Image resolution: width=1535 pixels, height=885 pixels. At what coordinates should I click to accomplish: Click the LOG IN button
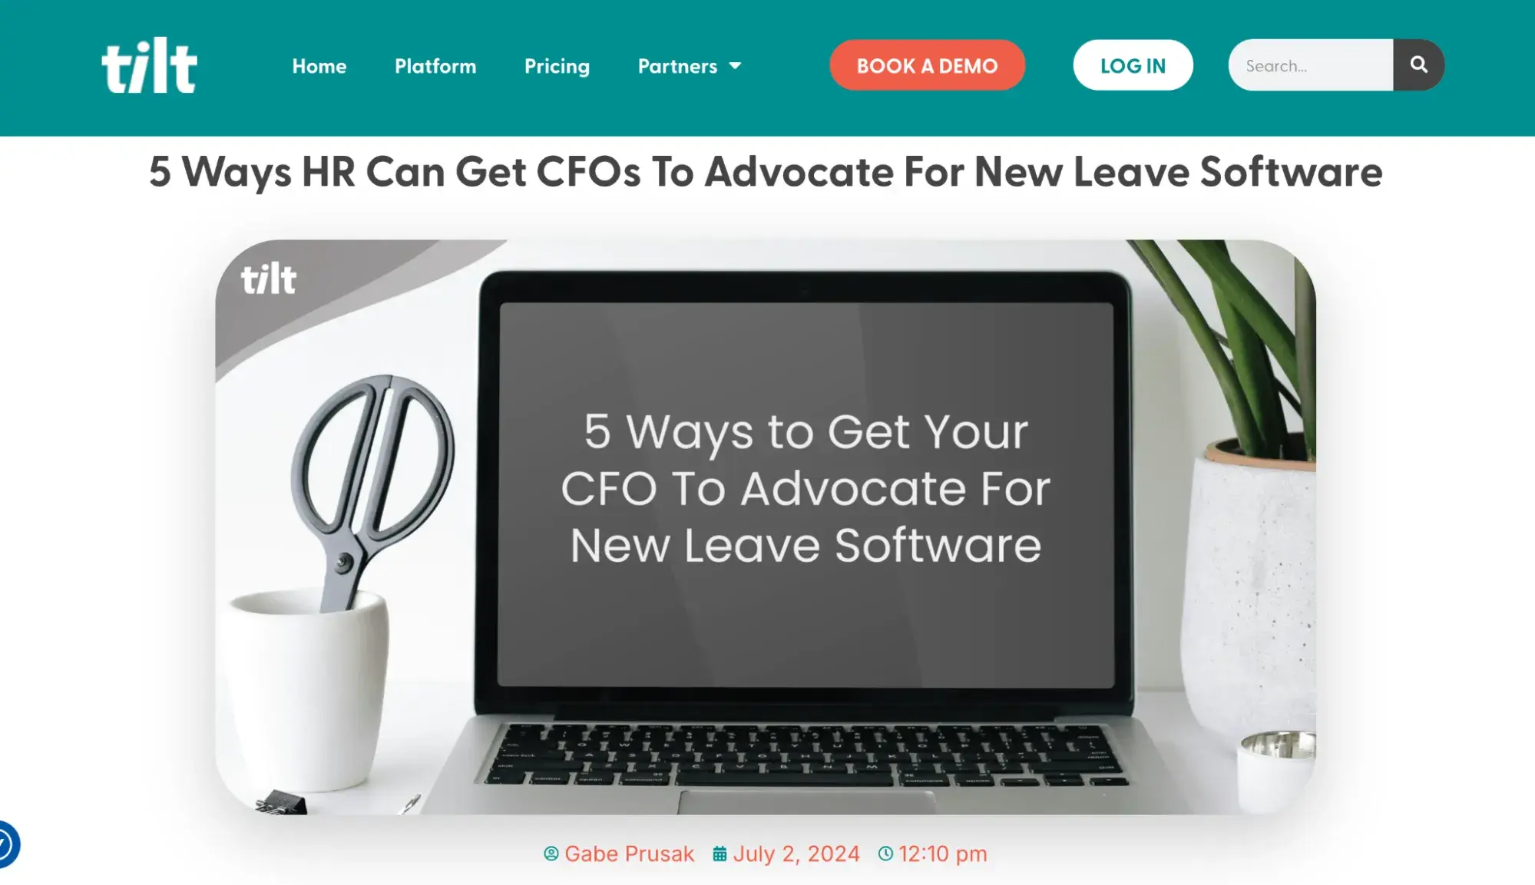[1133, 64]
